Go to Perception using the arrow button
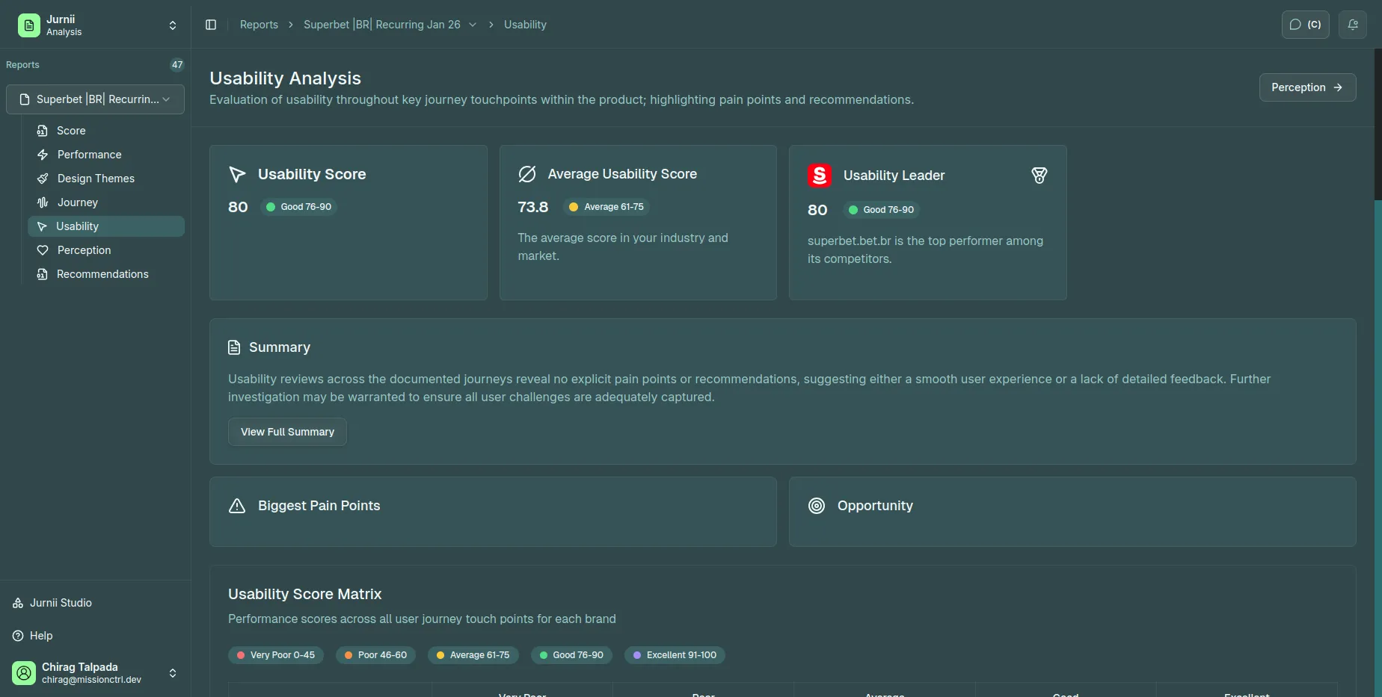This screenshot has height=697, width=1382. [1307, 87]
